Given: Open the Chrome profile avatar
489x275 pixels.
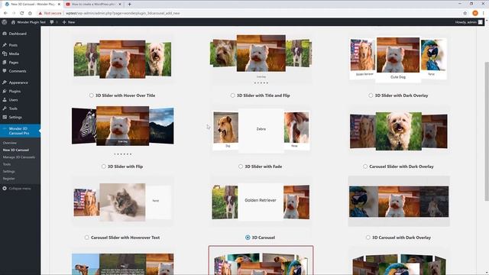Looking at the screenshot, I should click(475, 13).
